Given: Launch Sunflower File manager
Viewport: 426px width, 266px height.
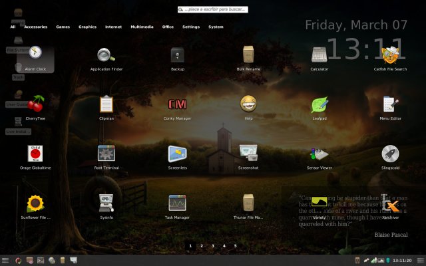Looking at the screenshot, I should (35, 207).
